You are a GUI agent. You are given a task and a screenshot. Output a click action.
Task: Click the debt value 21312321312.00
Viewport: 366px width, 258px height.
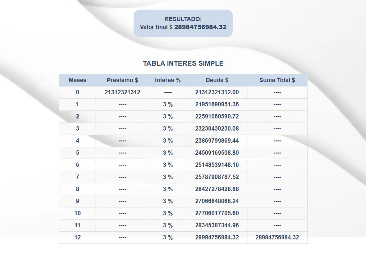pyautogui.click(x=217, y=92)
